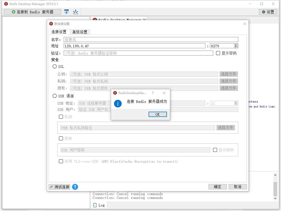Click OK in the success message dialog

coord(158,114)
